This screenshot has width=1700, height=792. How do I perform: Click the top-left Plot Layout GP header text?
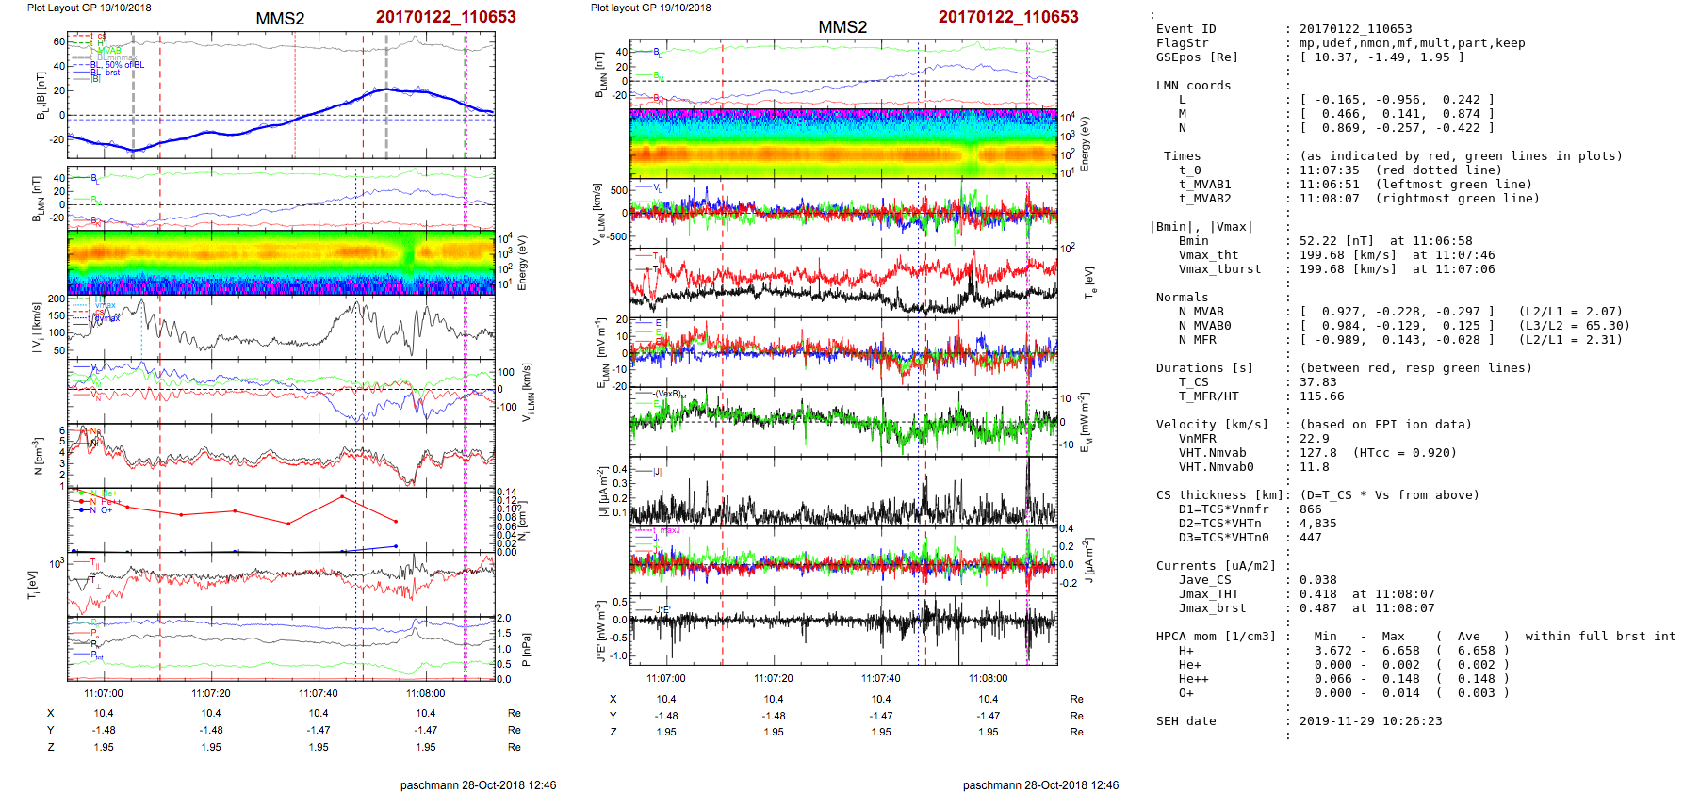click(89, 8)
